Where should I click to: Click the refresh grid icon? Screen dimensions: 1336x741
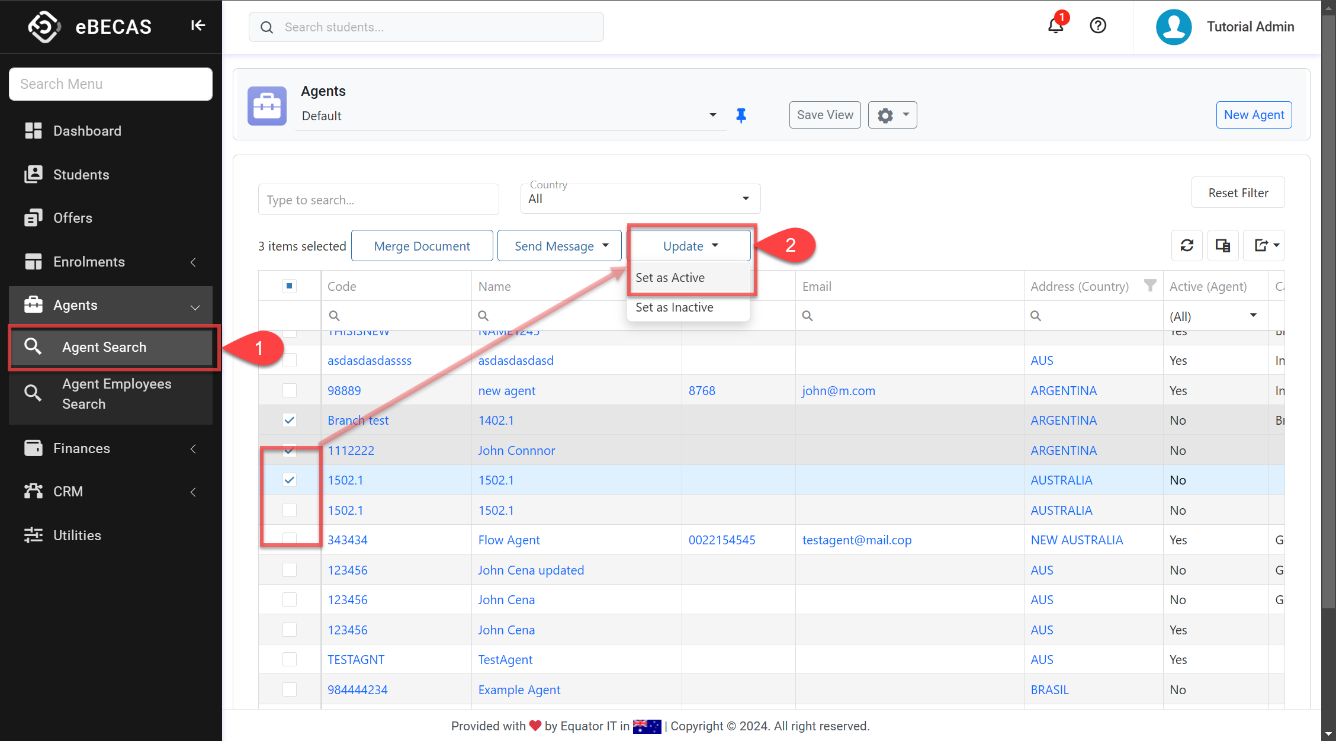coord(1187,245)
